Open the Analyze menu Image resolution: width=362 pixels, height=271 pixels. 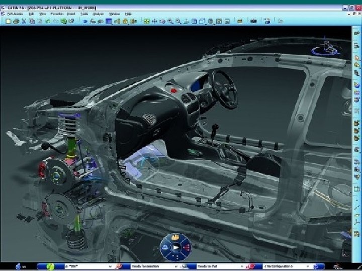pyautogui.click(x=99, y=14)
